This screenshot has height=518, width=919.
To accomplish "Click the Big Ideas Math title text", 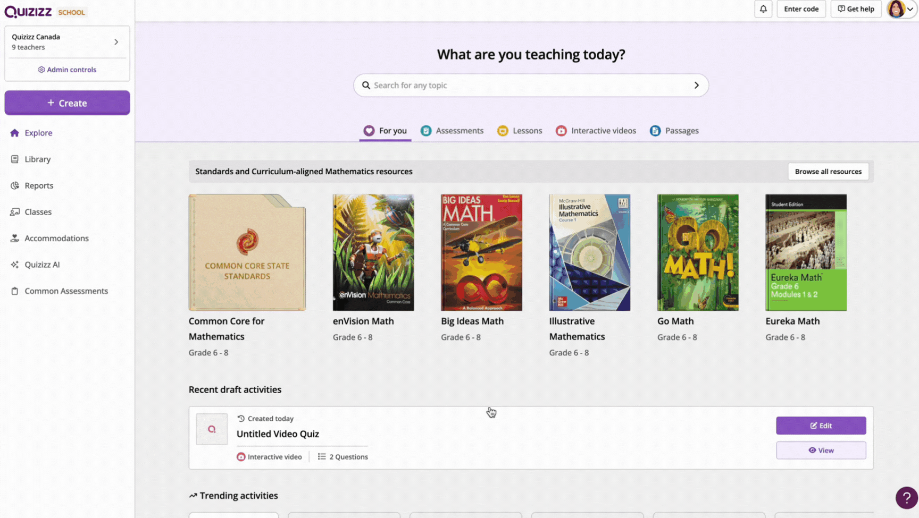I will pos(472,321).
